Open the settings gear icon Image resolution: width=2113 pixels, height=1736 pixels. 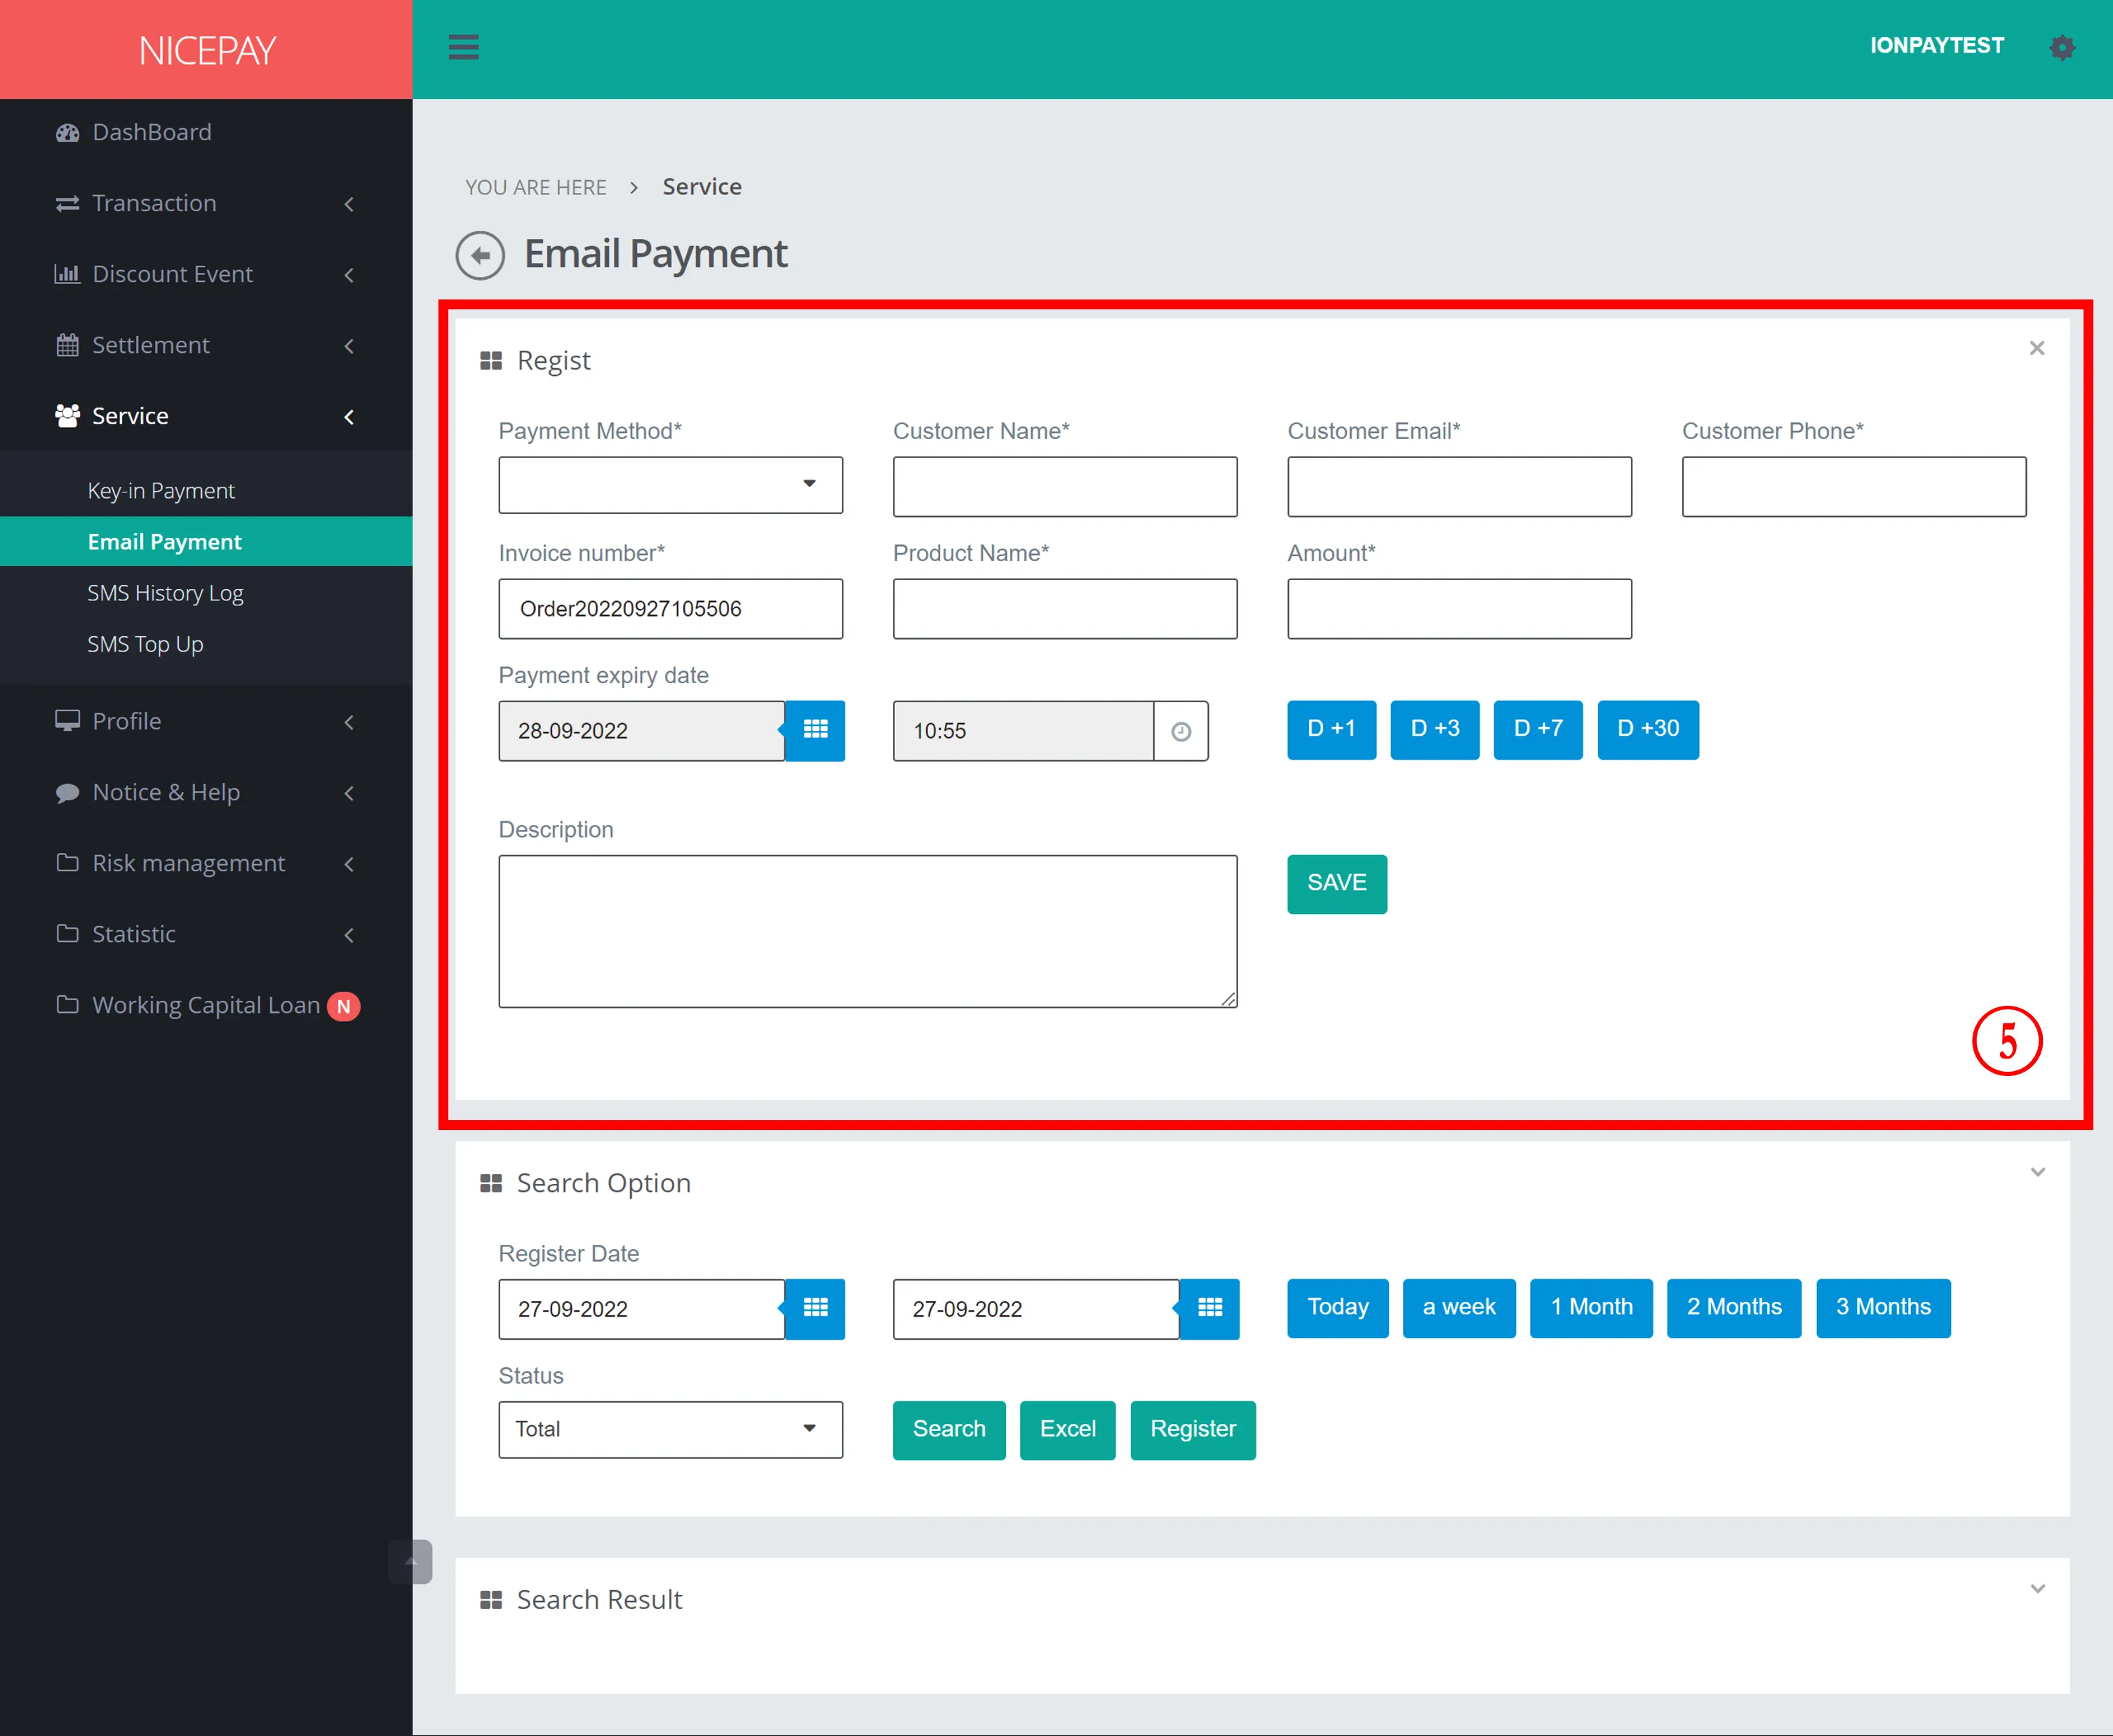(2061, 47)
